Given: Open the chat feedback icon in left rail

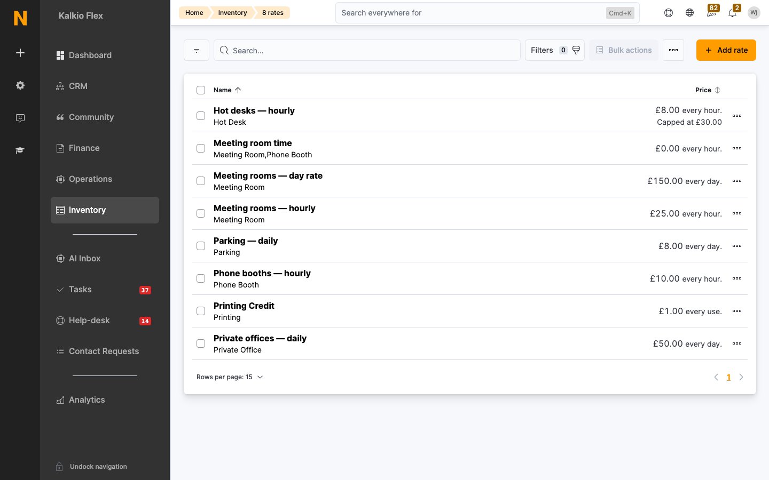Looking at the screenshot, I should tap(20, 118).
